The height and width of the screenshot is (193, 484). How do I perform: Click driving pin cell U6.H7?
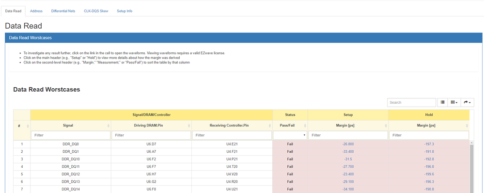pos(151,174)
